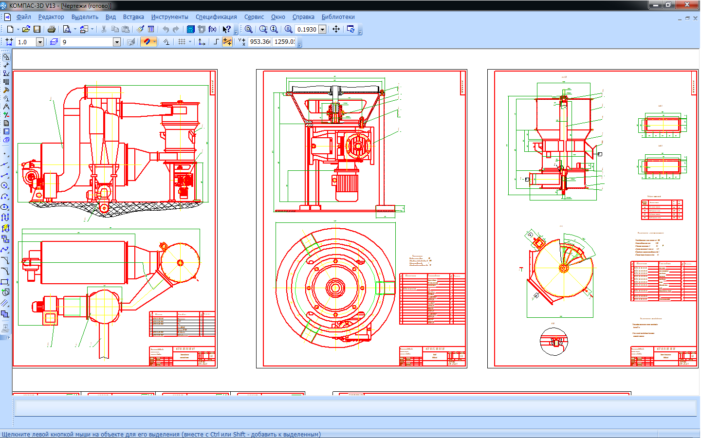Open the document system icon before Файл
The height and width of the screenshot is (438, 701).
7,17
